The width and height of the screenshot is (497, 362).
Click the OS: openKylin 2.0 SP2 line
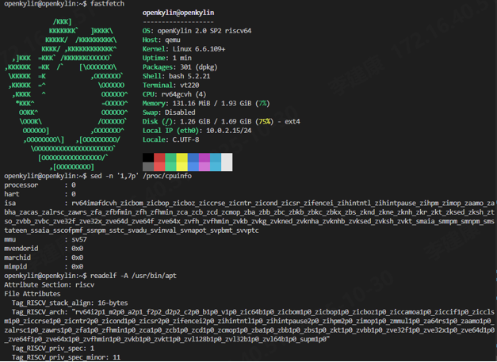(x=208, y=31)
